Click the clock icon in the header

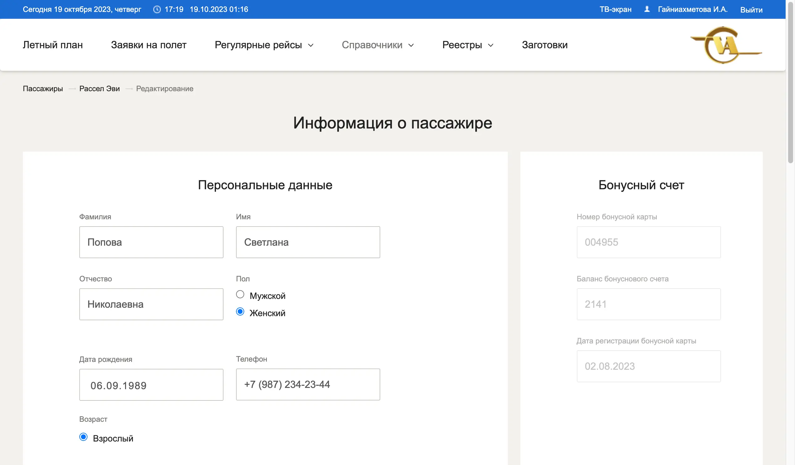coord(157,9)
